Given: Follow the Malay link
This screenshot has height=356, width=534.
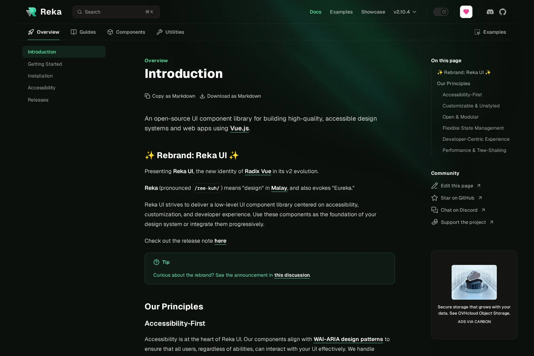Looking at the screenshot, I should (x=279, y=188).
